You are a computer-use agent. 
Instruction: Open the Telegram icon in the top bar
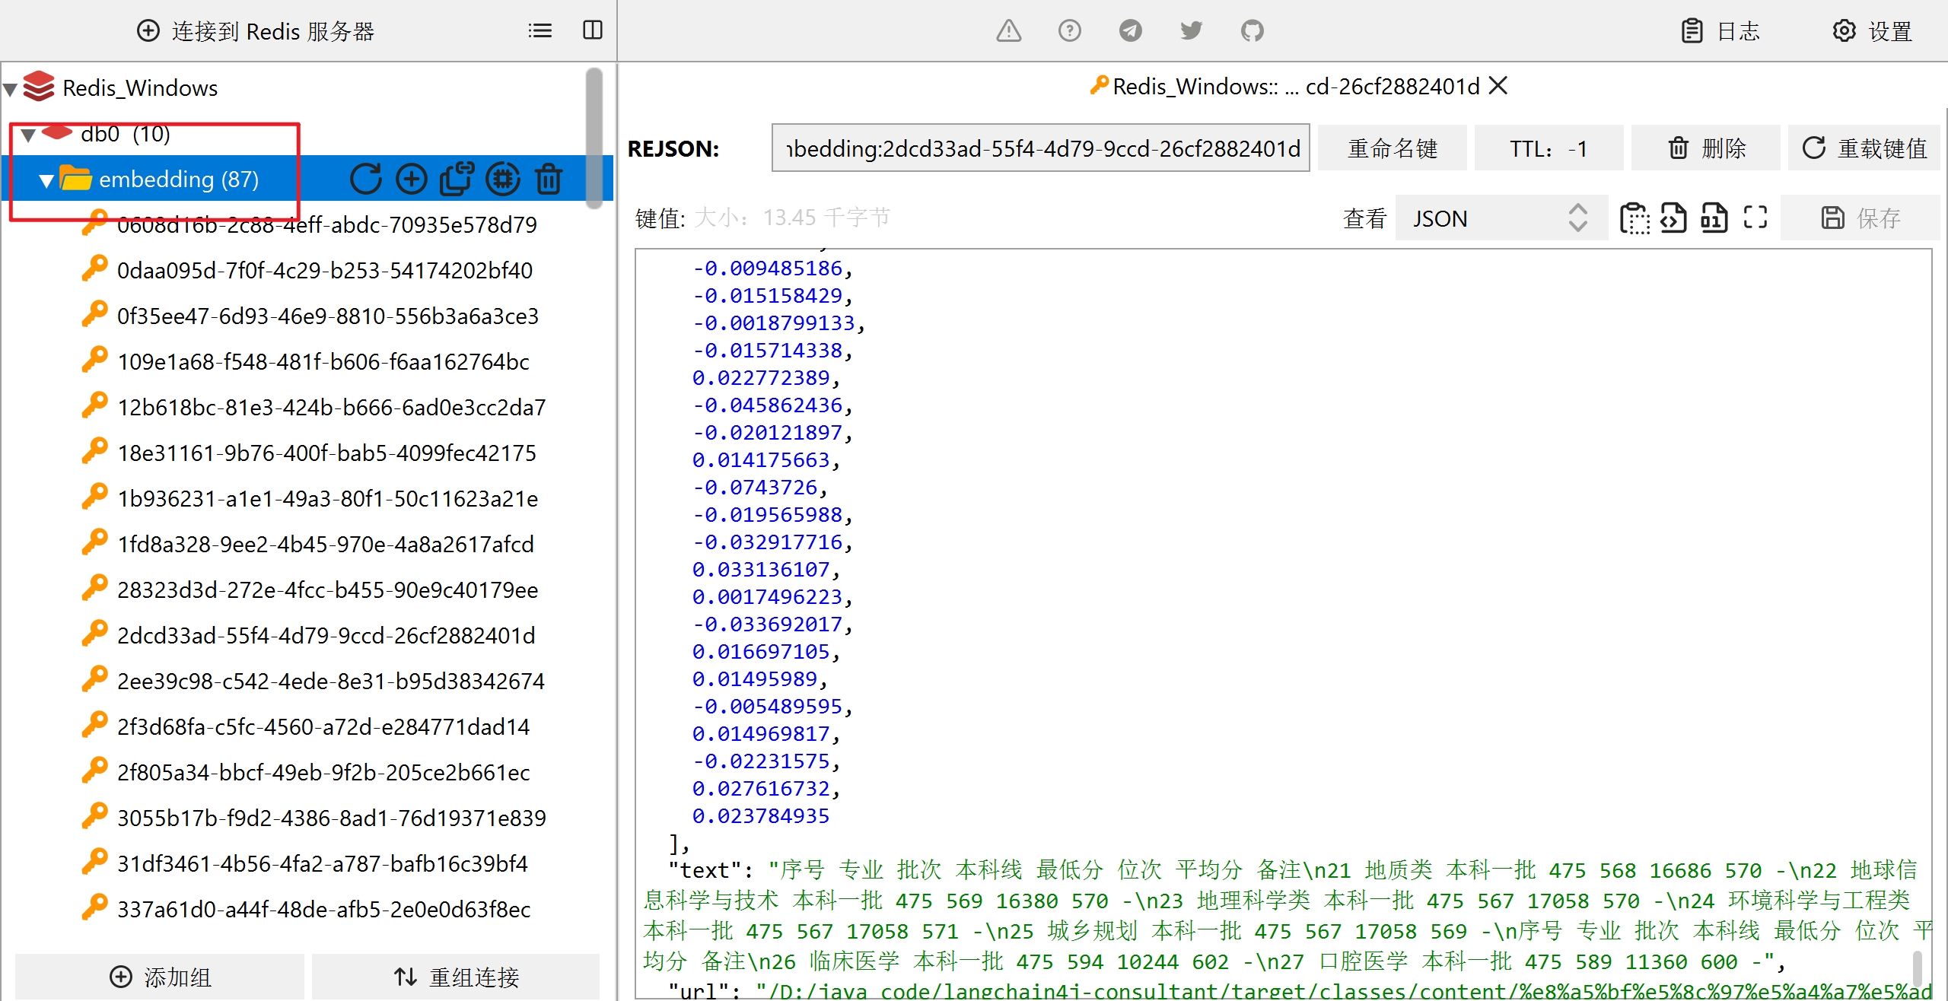coord(1130,31)
